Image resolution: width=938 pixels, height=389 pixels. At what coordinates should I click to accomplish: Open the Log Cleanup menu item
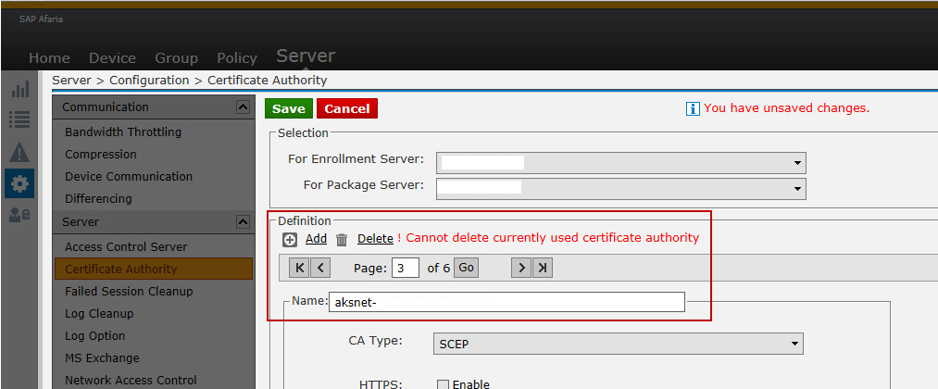coord(99,314)
